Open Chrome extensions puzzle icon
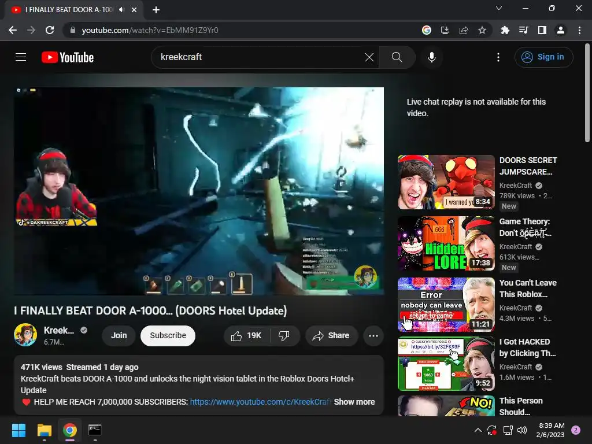The image size is (592, 444). 505,30
